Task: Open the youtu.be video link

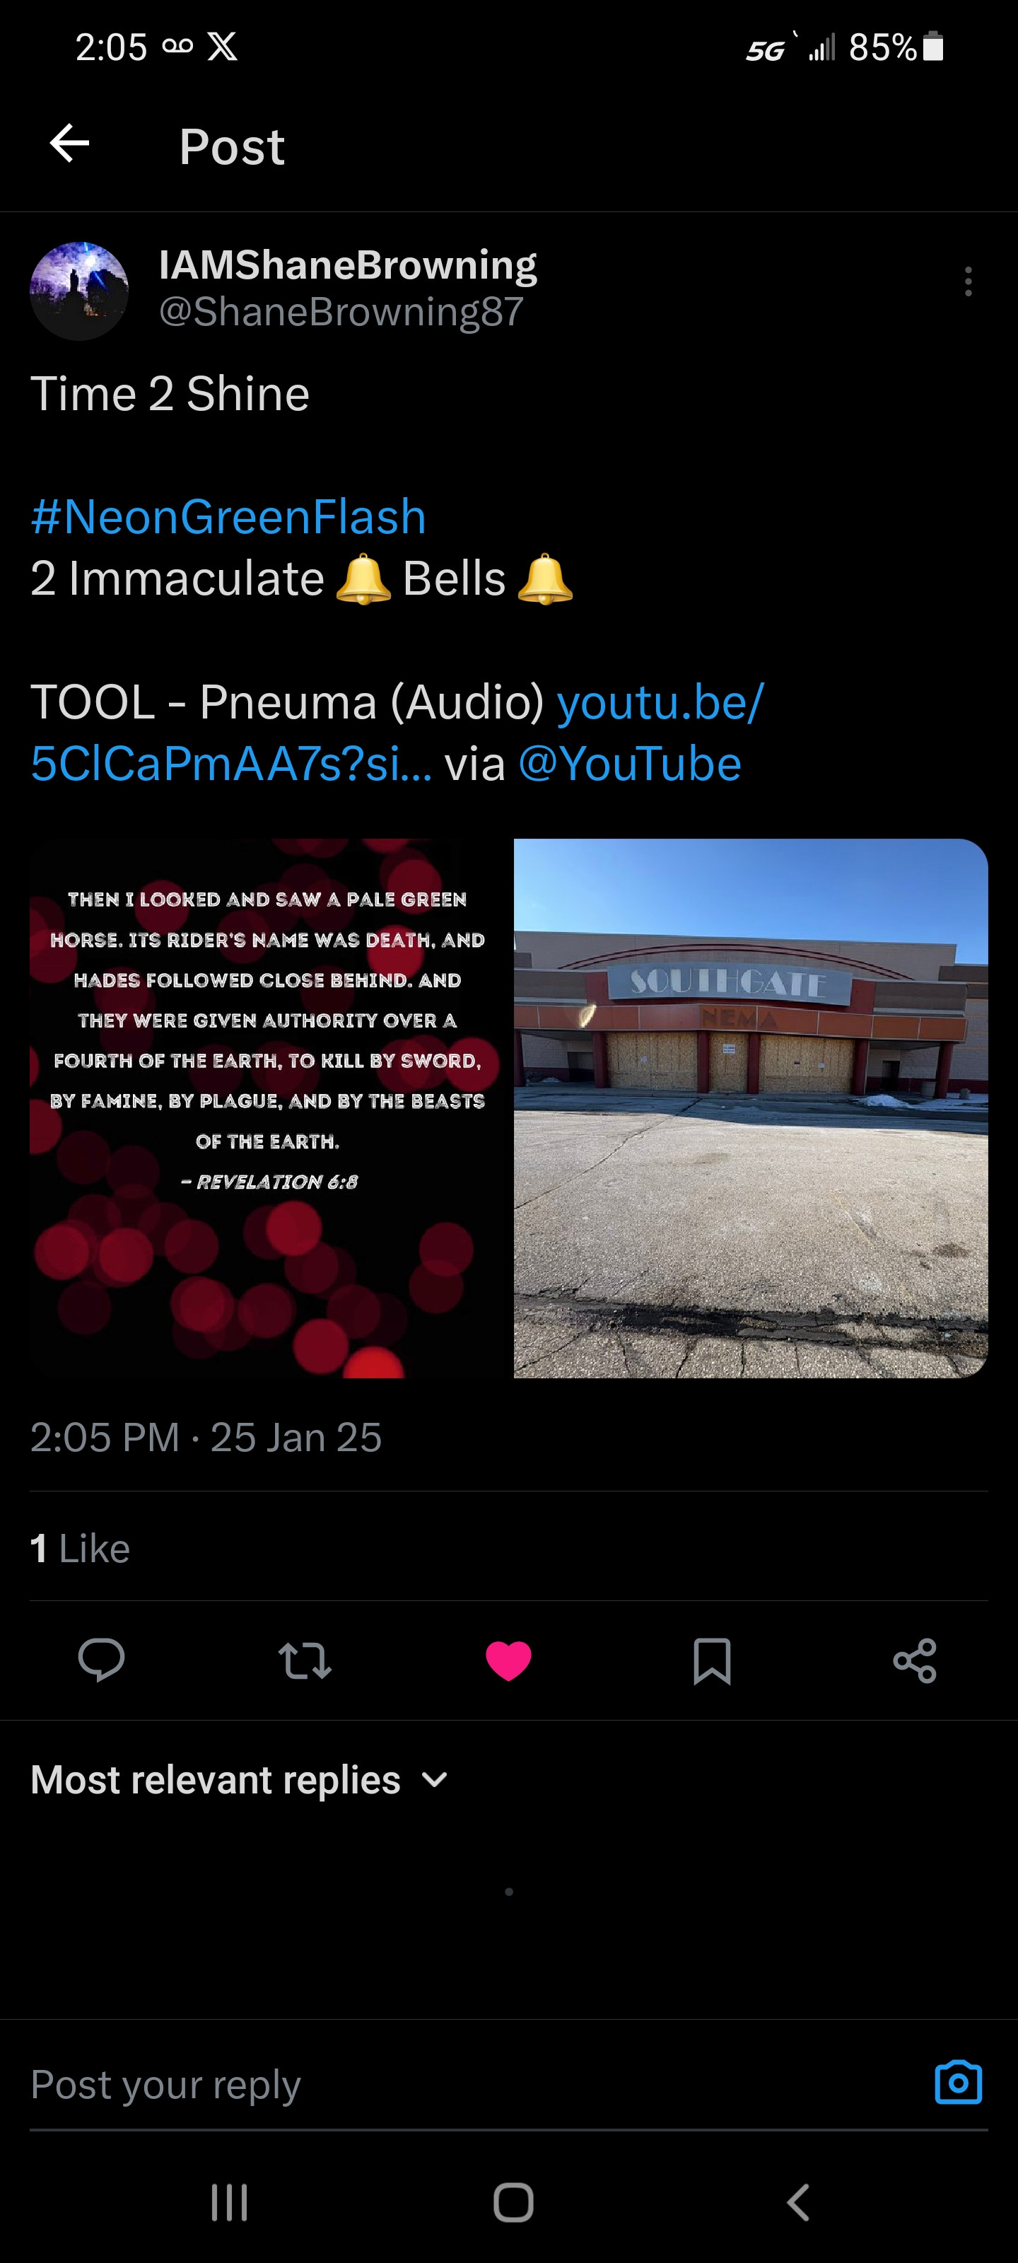Action: pyautogui.click(x=397, y=733)
